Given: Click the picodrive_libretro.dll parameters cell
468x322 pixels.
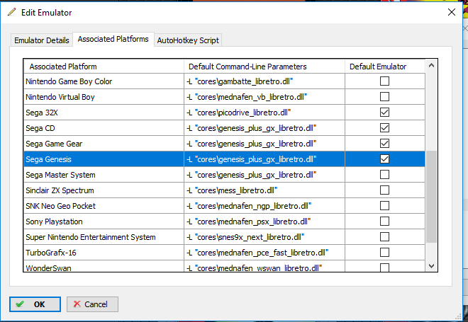Looking at the screenshot, I should coord(264,113).
